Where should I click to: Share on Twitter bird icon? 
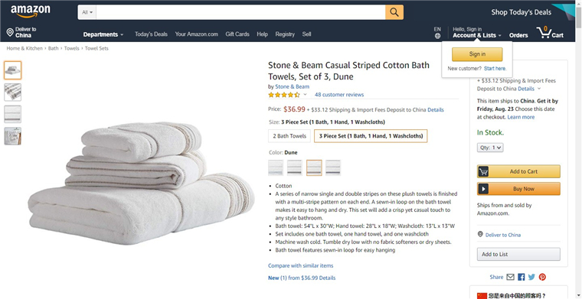531,277
